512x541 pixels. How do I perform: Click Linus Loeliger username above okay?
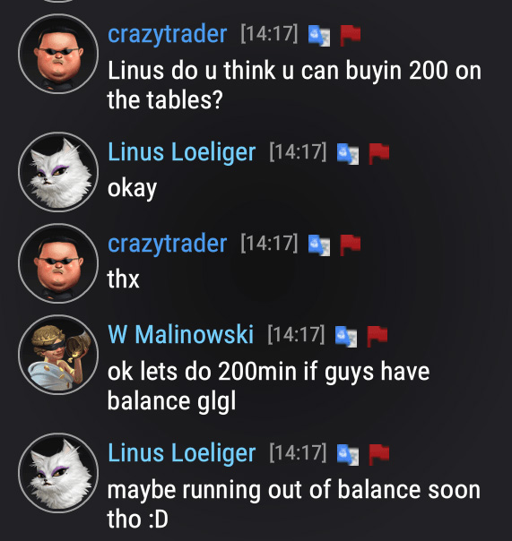pos(182,152)
